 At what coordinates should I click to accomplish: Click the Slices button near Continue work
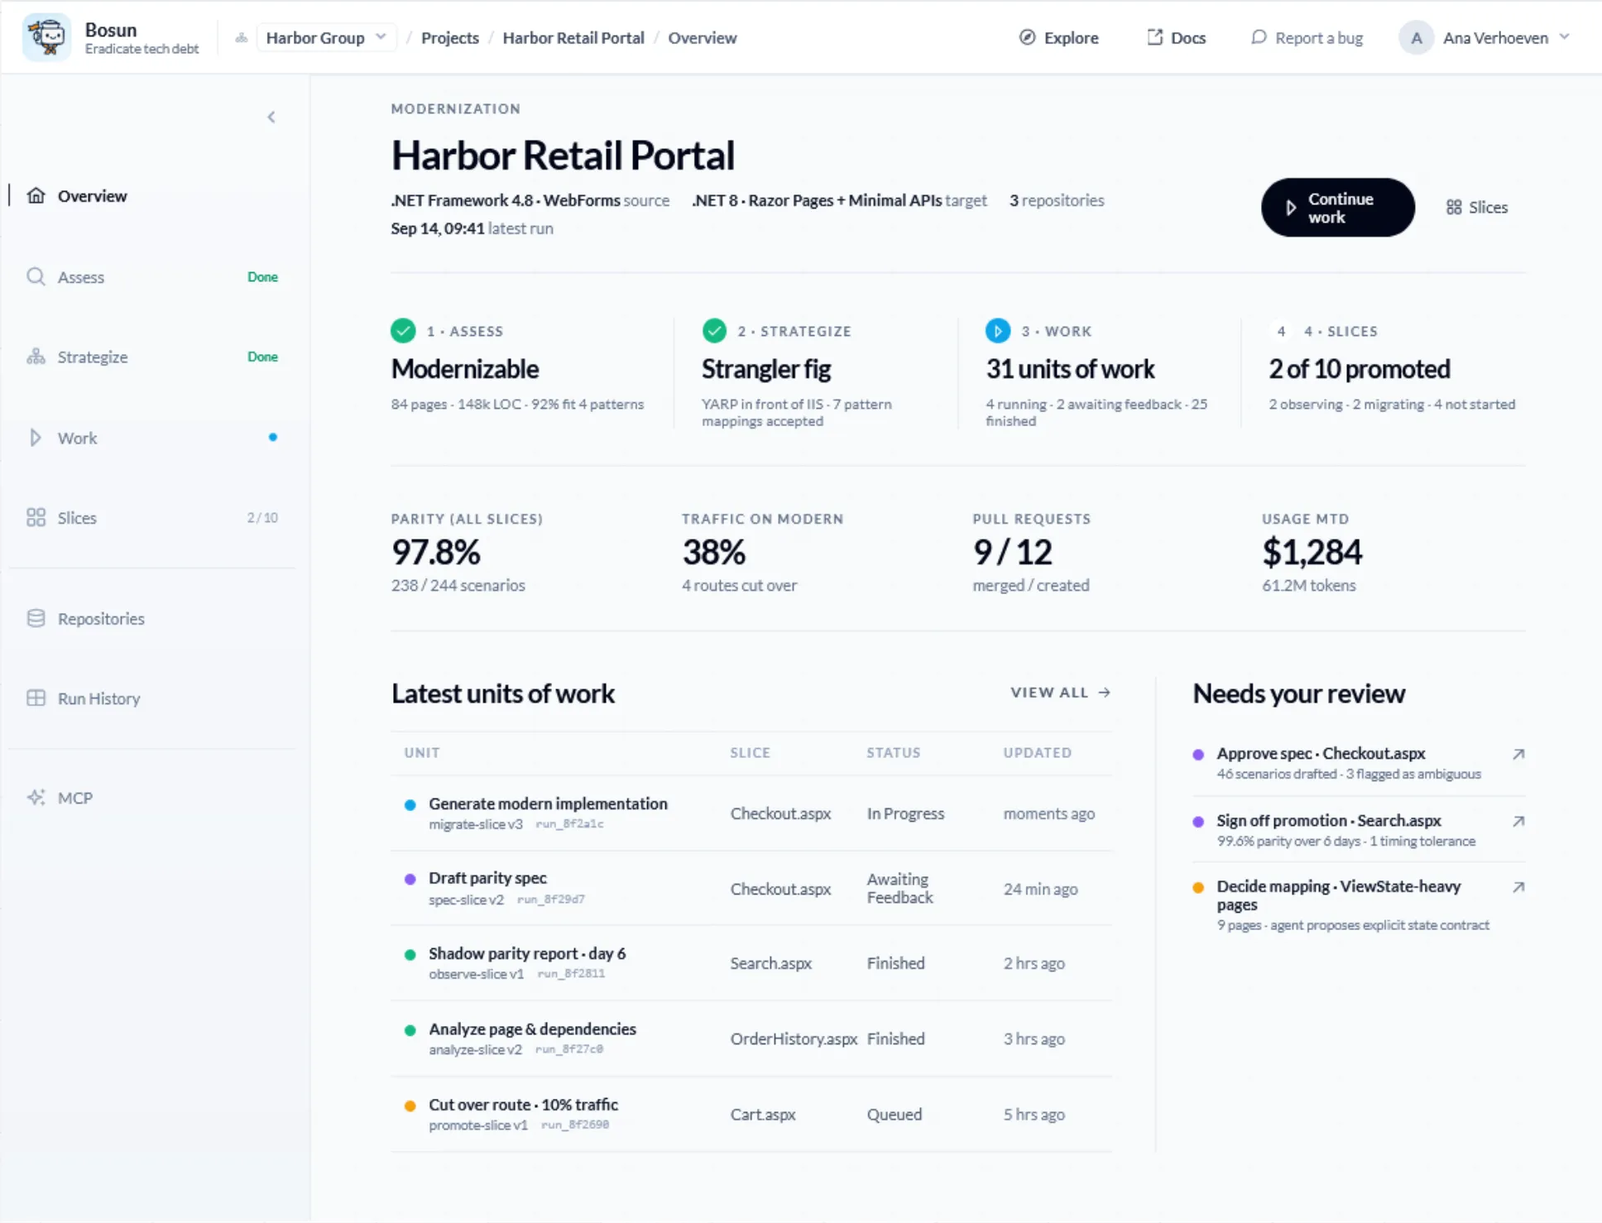(1476, 208)
